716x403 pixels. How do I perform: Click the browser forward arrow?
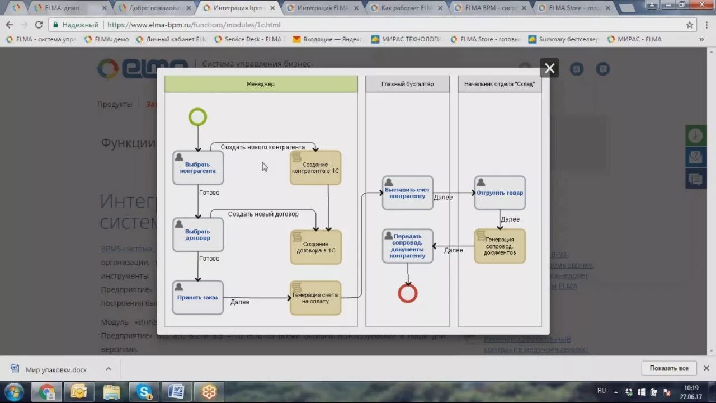(24, 25)
